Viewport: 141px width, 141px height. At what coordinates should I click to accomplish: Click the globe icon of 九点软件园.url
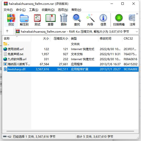[5, 59]
